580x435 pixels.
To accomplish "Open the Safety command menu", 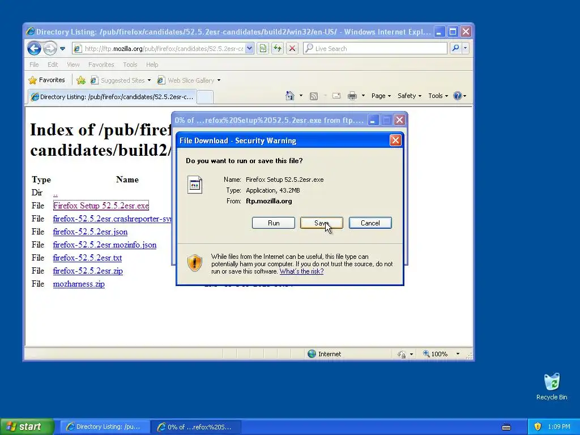I will point(409,96).
